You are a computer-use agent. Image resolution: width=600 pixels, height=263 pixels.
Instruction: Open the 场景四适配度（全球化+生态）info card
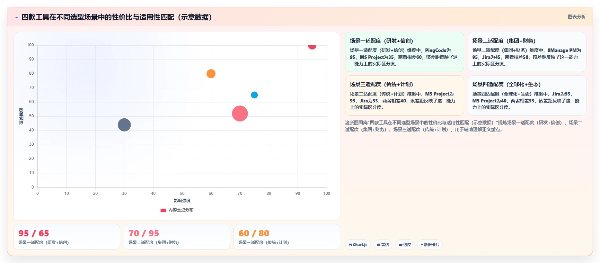point(527,96)
